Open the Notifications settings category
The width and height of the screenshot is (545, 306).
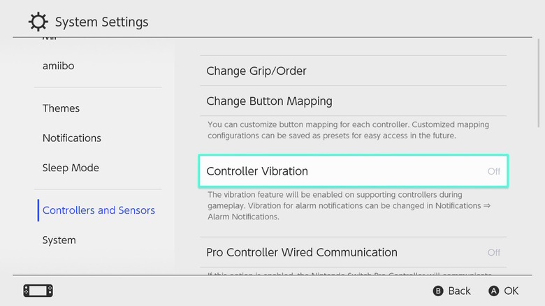coord(72,138)
